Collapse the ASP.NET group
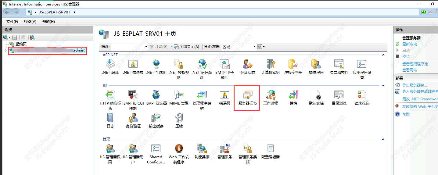Image resolution: width=438 pixels, height=175 pixels. coord(383,55)
